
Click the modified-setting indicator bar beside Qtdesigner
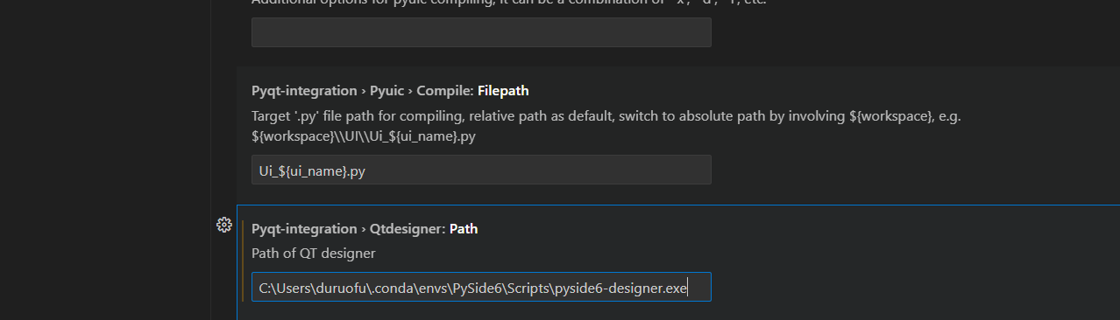(244, 261)
